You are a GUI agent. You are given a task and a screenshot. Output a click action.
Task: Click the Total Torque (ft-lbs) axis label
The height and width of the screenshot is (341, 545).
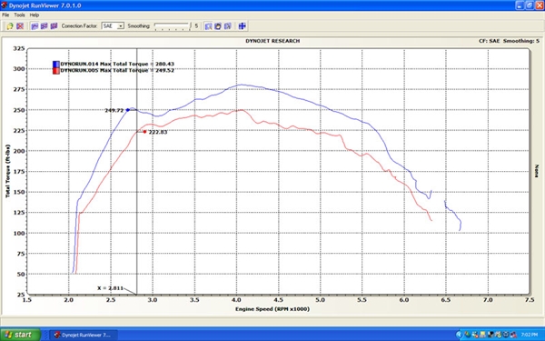7,171
